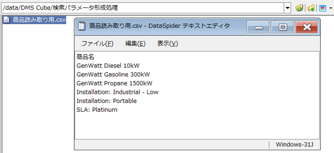The width and height of the screenshot is (334, 153).
Task: Go up to the parent folder
Action: tap(299, 8)
